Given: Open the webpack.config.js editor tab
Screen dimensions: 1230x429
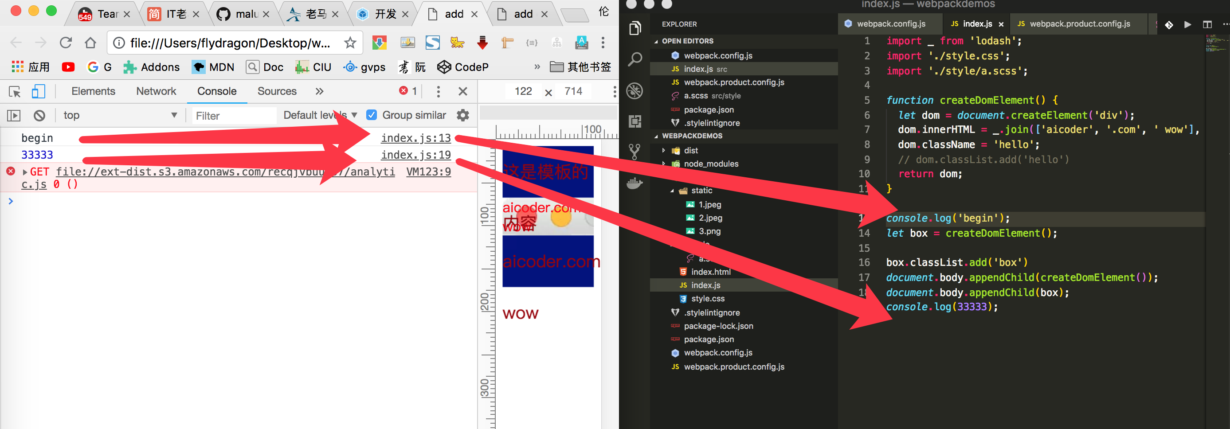Looking at the screenshot, I should pyautogui.click(x=890, y=24).
